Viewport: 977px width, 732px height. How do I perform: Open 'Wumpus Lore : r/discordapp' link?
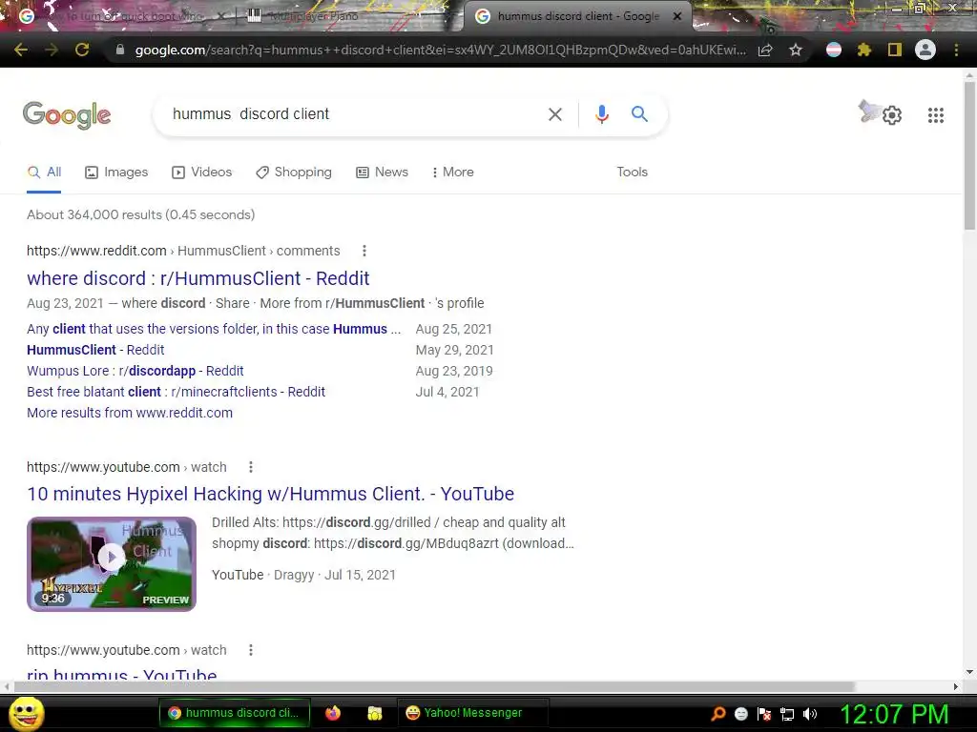pos(135,371)
